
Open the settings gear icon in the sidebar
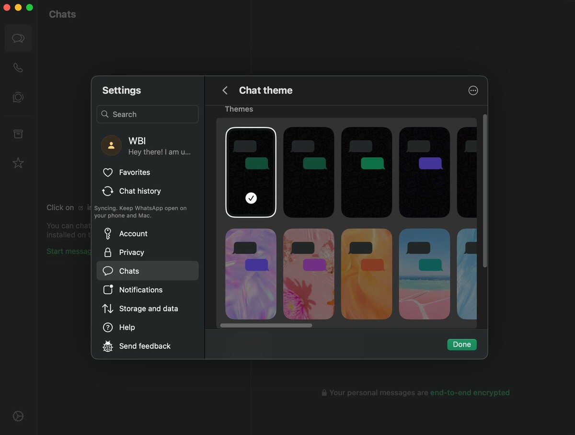coord(18,416)
